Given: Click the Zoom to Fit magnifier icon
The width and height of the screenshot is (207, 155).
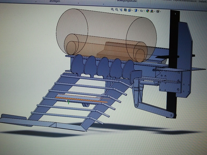Looking at the screenshot, I should tap(112, 10).
